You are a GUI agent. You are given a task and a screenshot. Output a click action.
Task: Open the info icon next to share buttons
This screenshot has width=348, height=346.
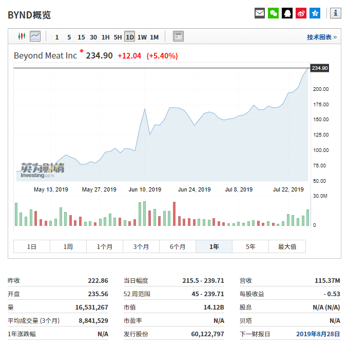[x=336, y=13]
